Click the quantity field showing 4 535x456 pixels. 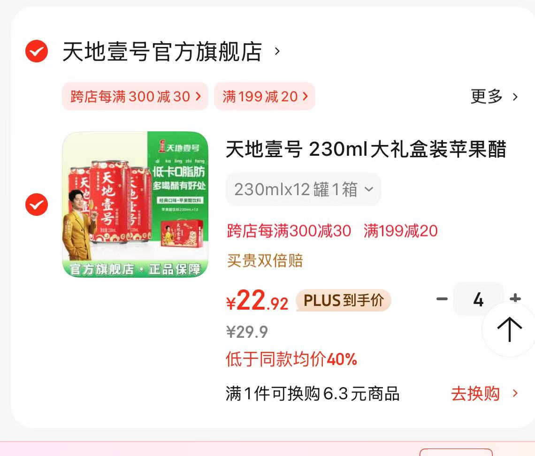click(478, 299)
